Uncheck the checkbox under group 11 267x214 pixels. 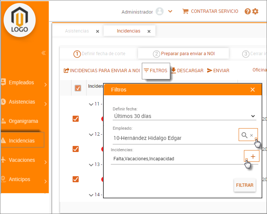(76, 119)
